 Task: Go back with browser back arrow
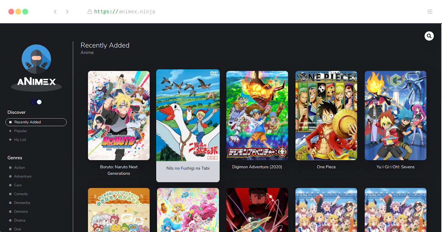(x=55, y=12)
